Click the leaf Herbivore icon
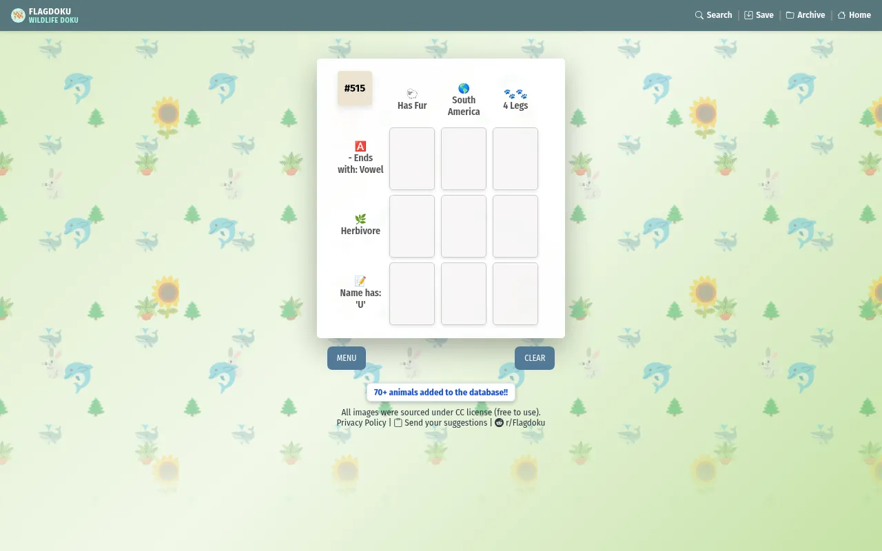Viewport: 882px width, 551px height. (360, 219)
